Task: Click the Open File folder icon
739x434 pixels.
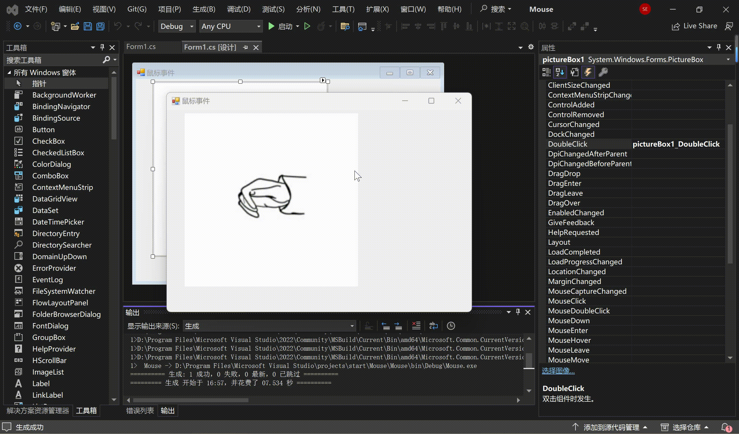Action: pos(75,26)
